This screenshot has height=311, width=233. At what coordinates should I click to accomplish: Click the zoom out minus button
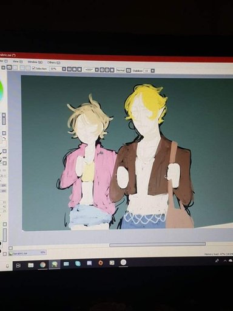69,69
